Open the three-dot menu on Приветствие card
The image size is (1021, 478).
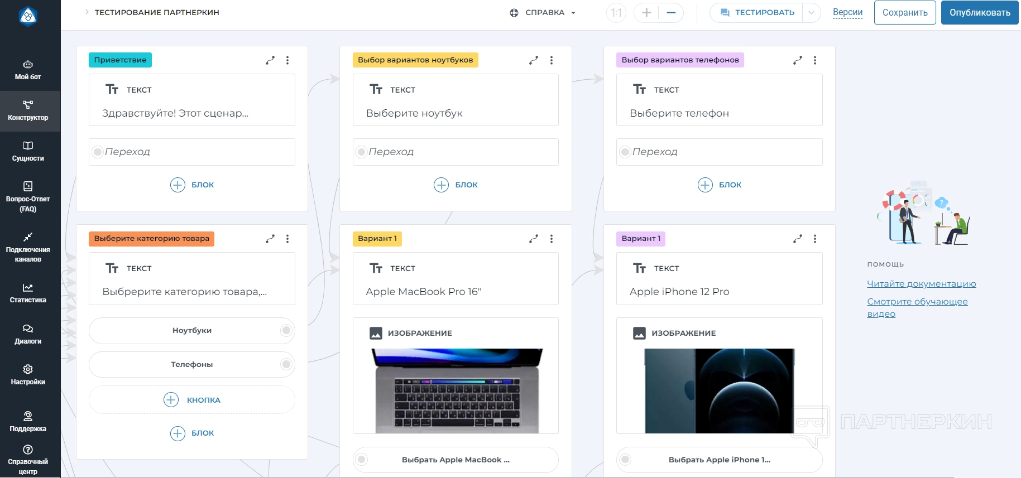pos(287,60)
